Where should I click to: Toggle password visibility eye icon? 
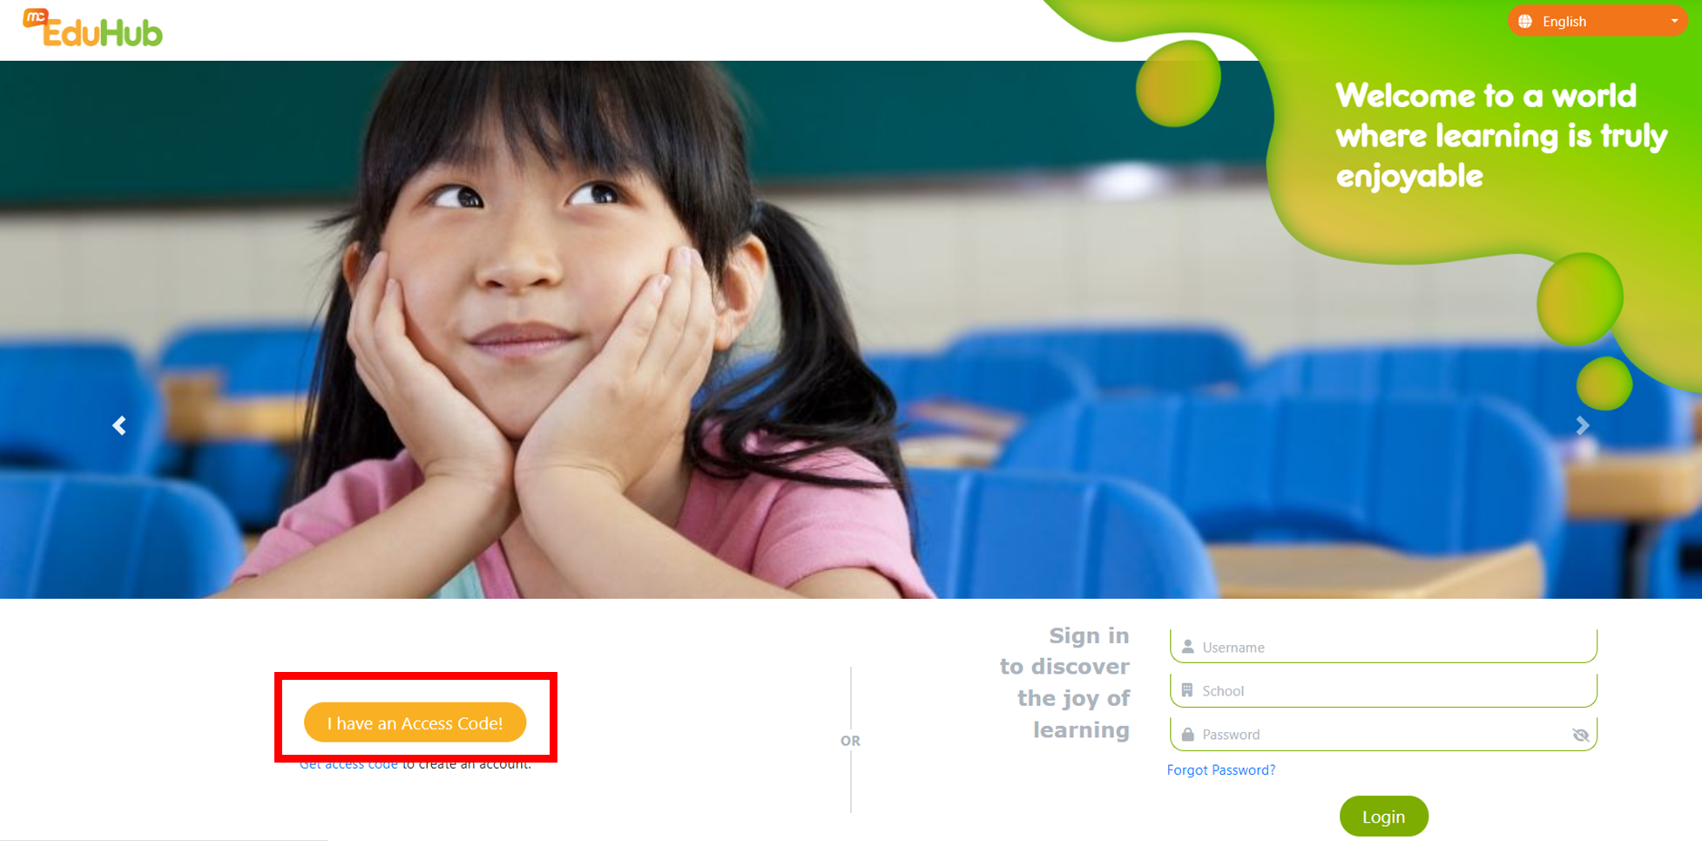[1581, 735]
